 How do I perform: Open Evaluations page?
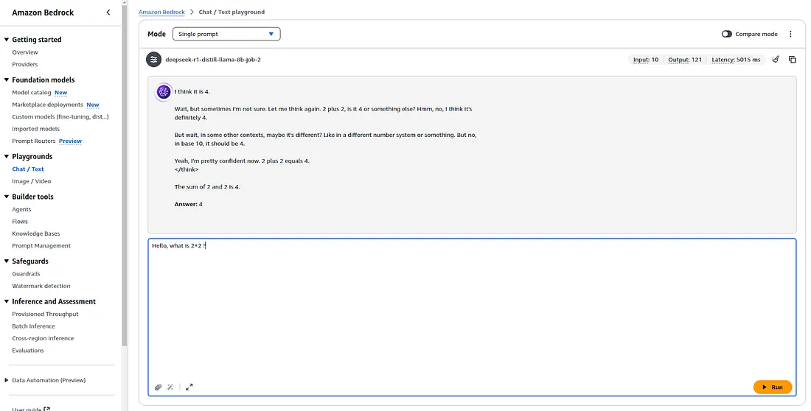pos(28,351)
